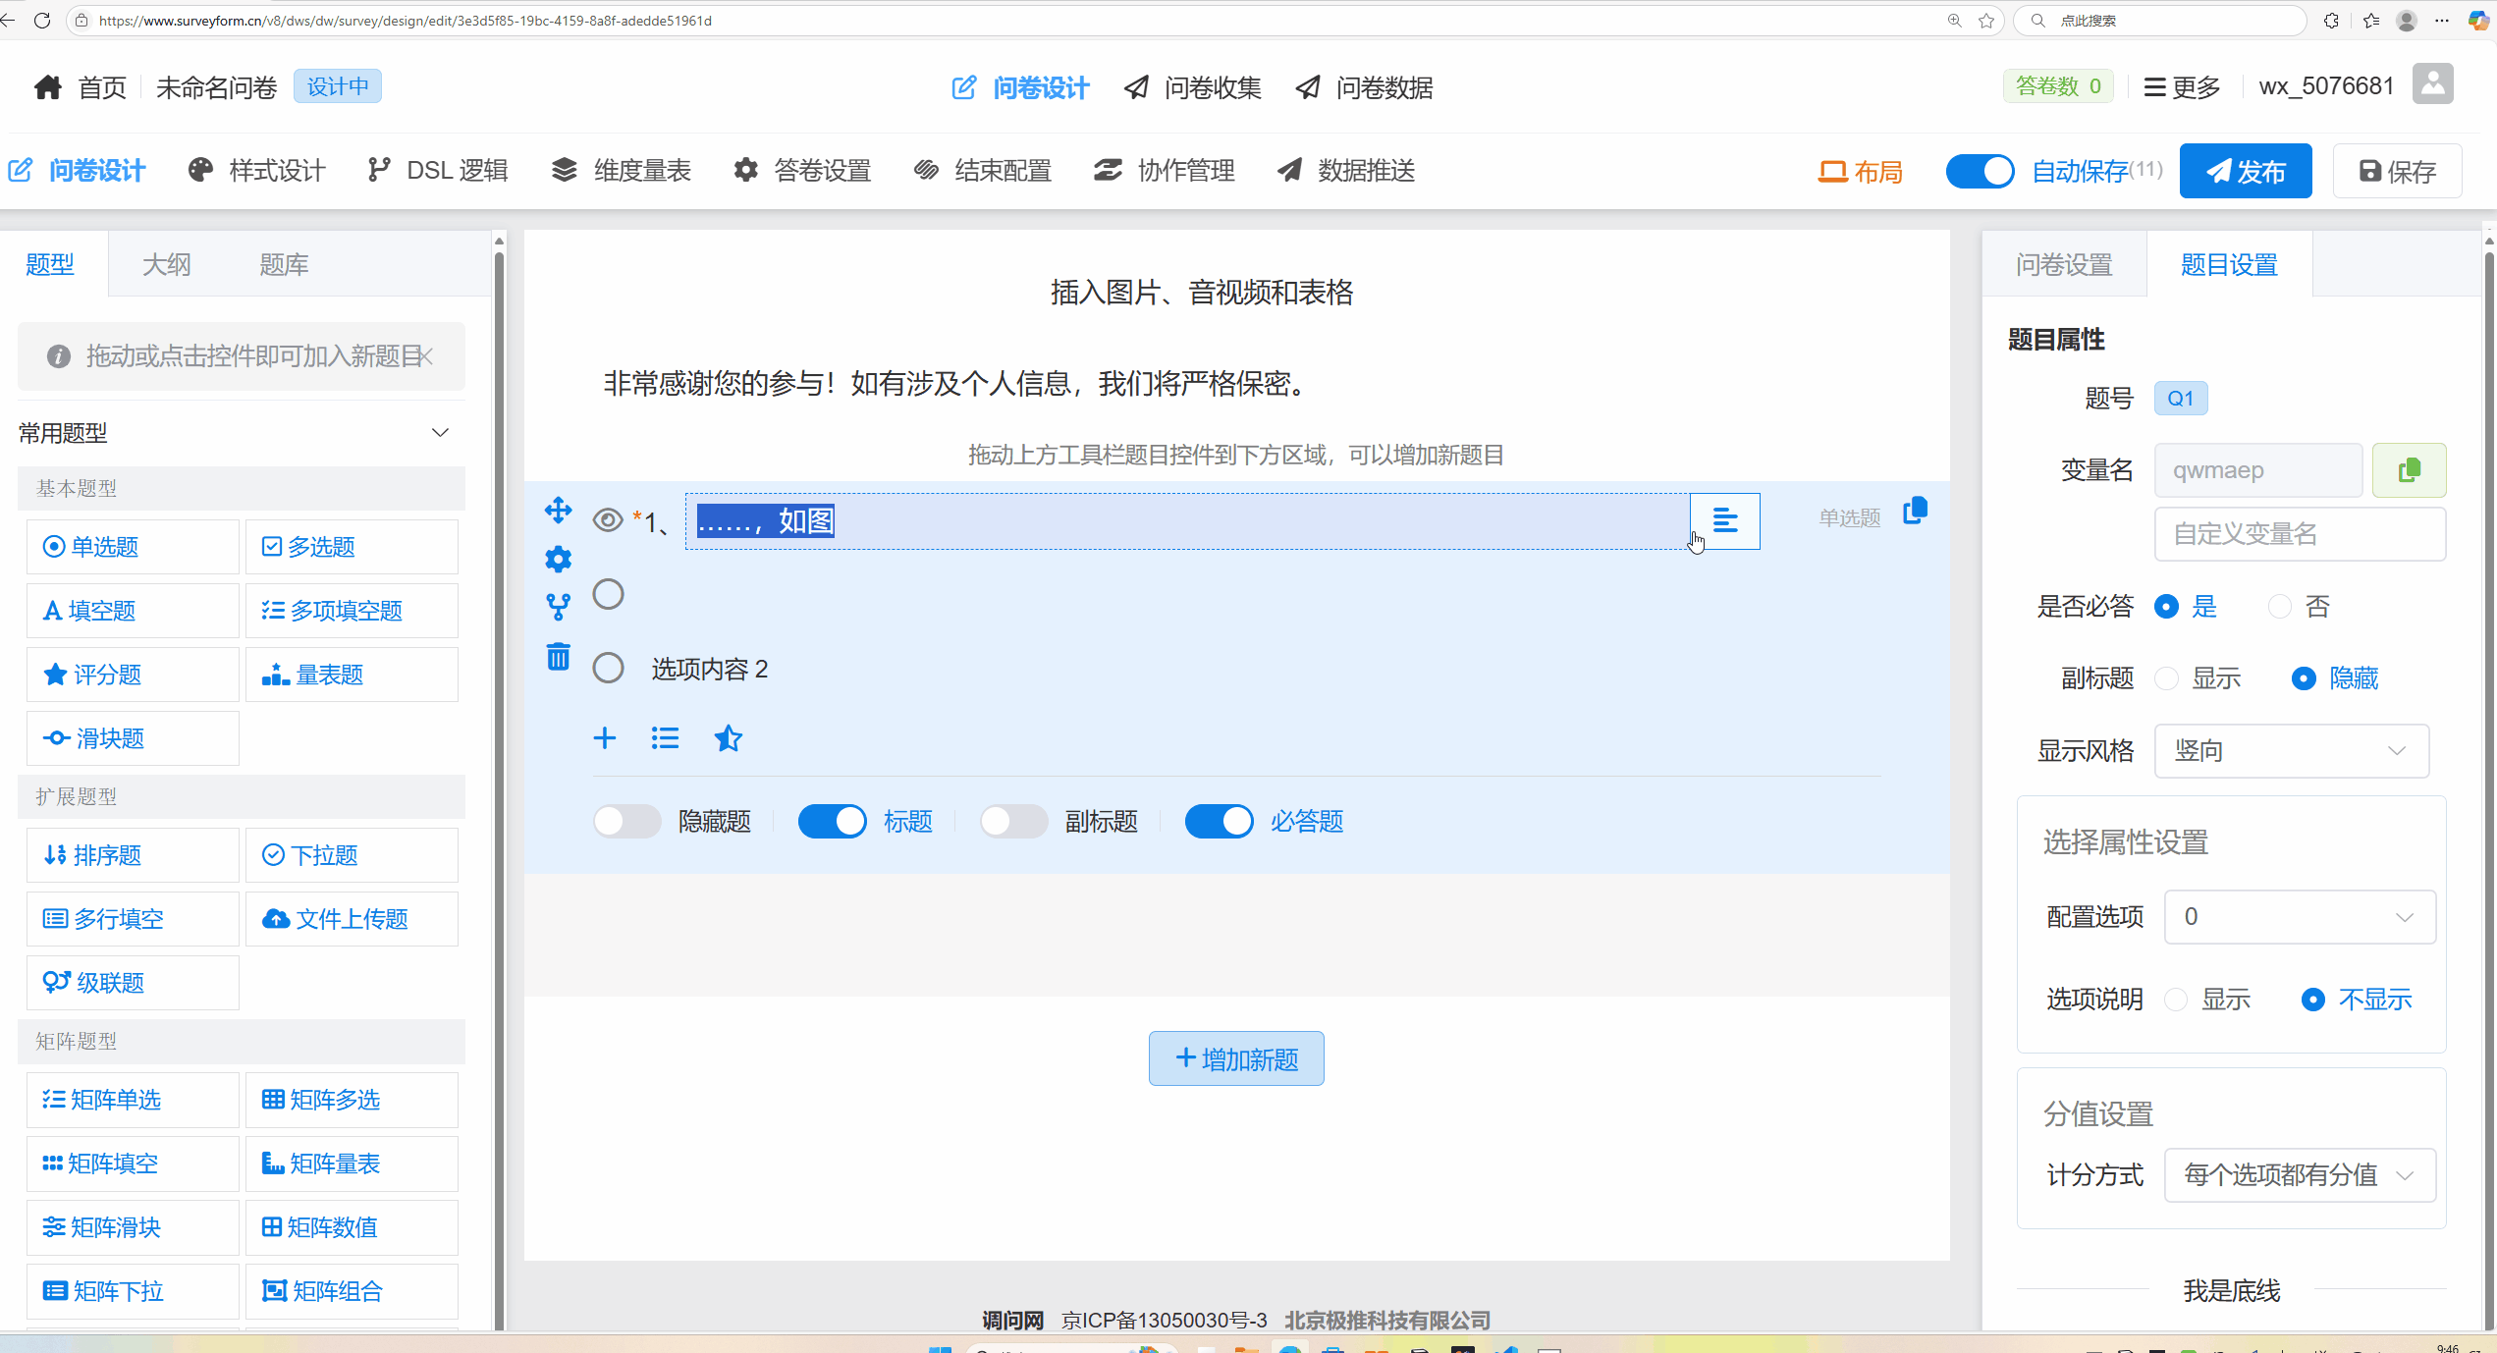Collapse the 常用题型 section
Image resolution: width=2497 pixels, height=1353 pixels.
440,433
